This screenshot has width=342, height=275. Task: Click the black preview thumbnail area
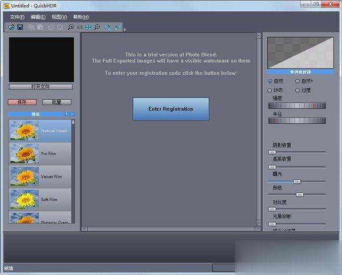click(42, 59)
